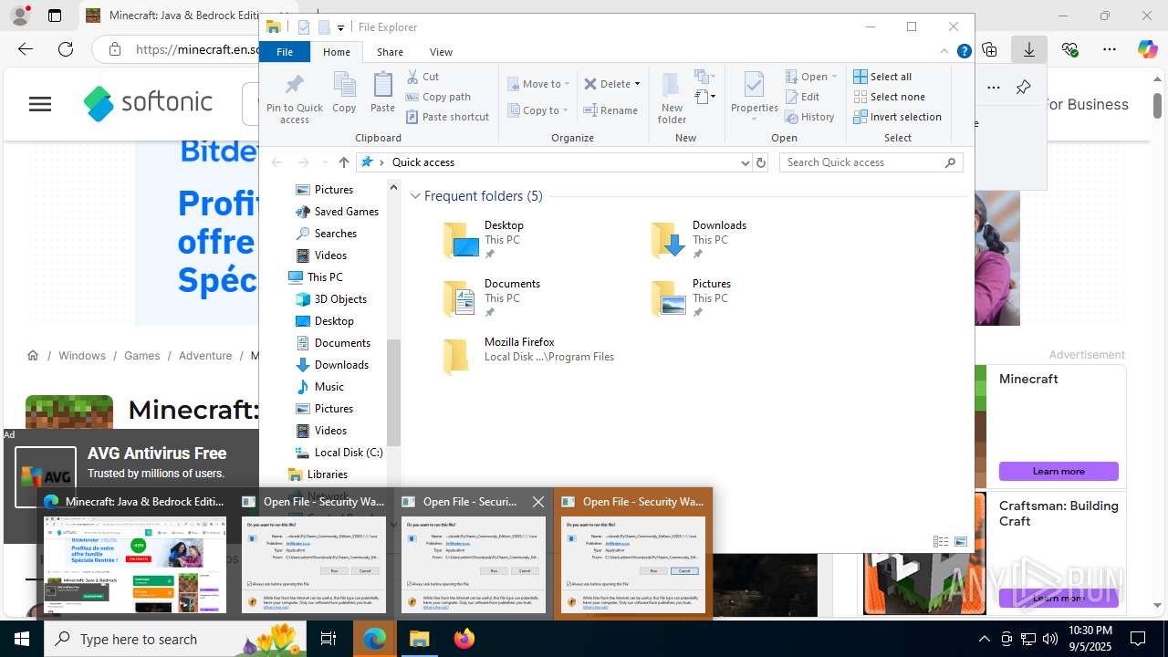Open Move to dropdown

point(538,84)
